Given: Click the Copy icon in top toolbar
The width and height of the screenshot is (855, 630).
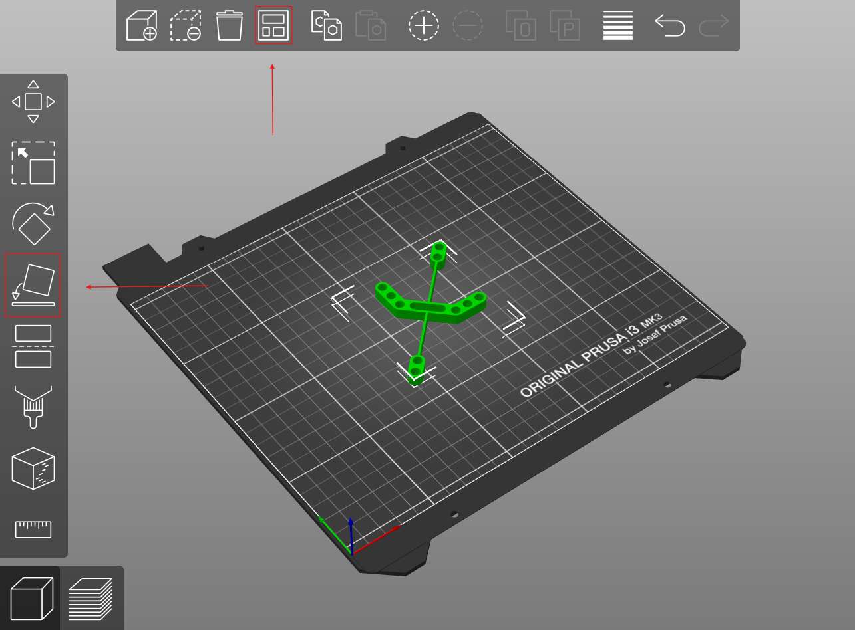Looking at the screenshot, I should pos(327,25).
